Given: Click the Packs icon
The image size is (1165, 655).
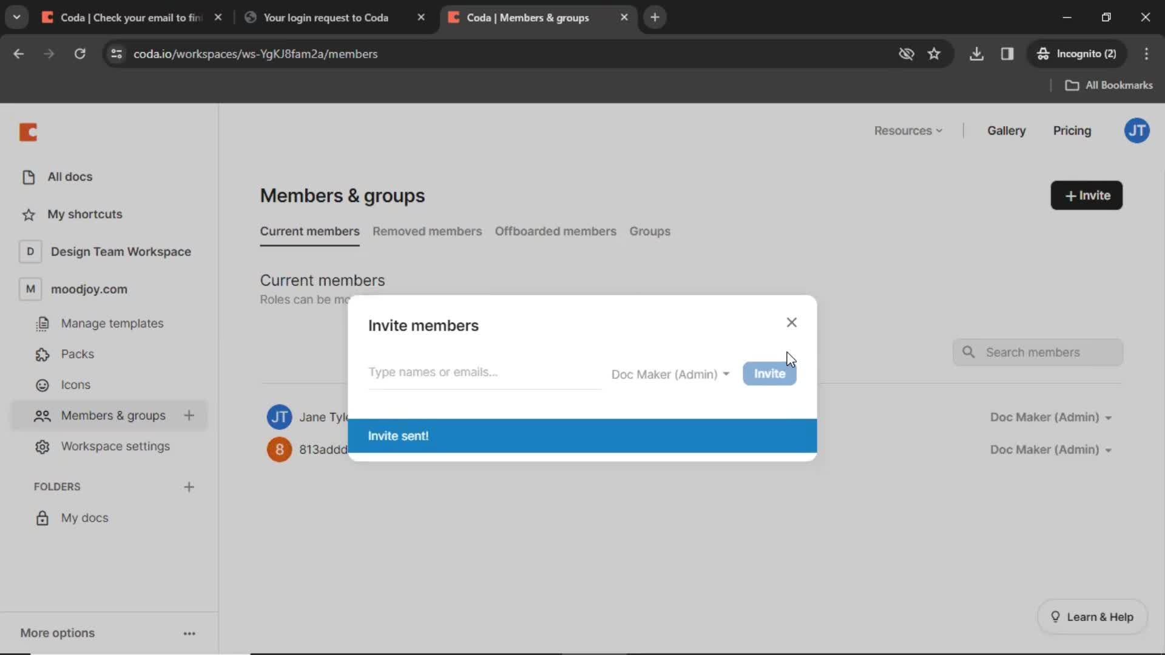Looking at the screenshot, I should [x=42, y=354].
